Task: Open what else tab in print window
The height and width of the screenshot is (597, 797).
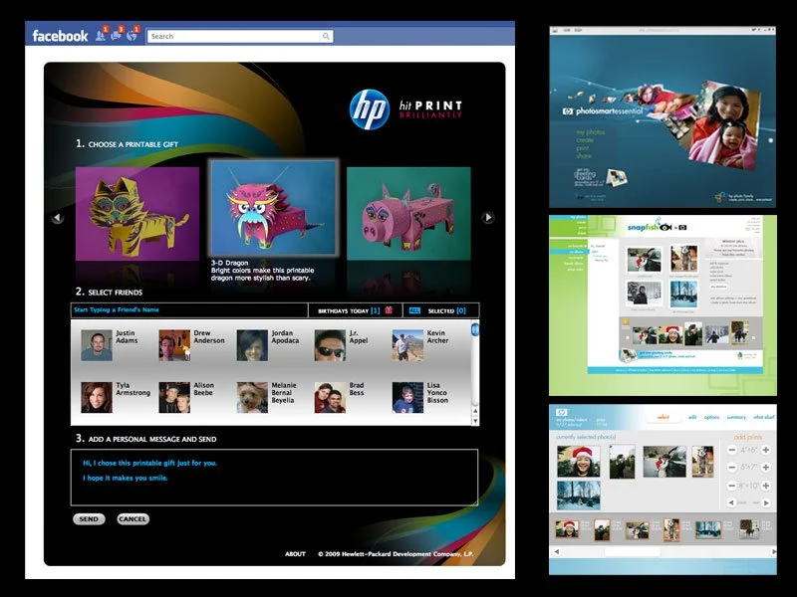Action: (763, 417)
